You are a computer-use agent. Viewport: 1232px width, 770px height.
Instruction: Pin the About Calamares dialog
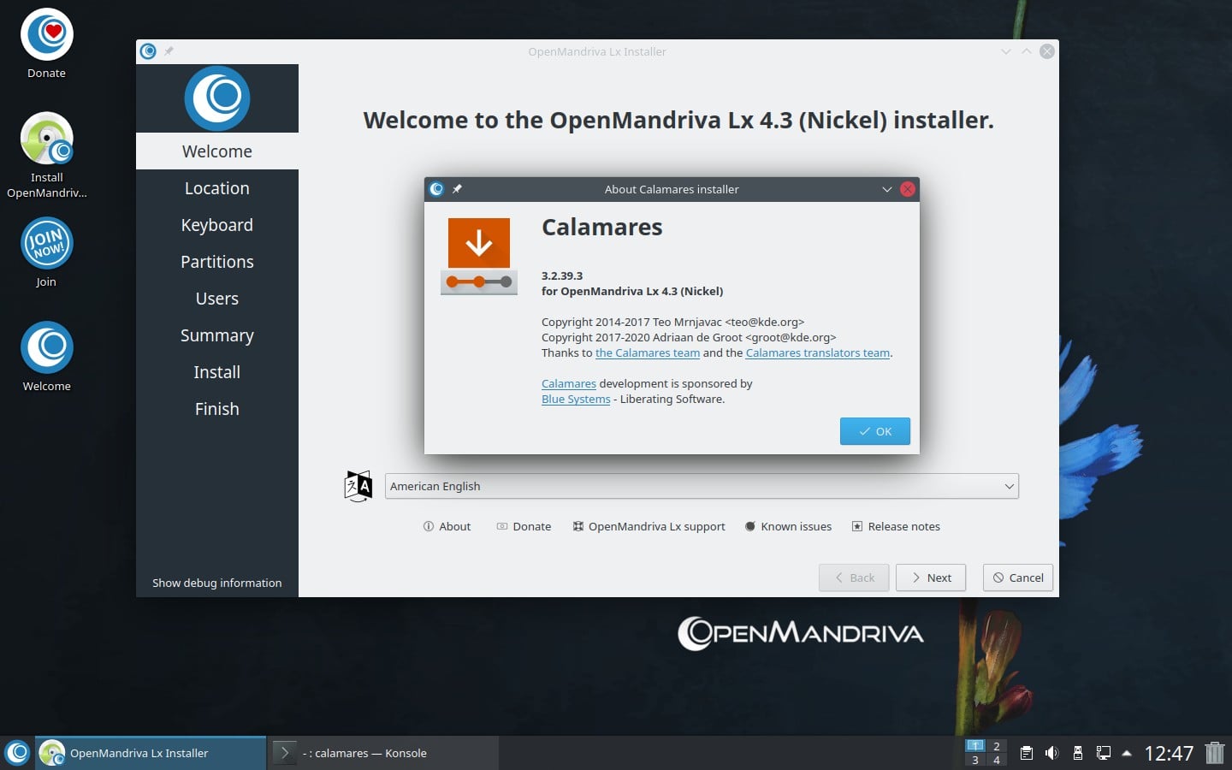tap(459, 189)
